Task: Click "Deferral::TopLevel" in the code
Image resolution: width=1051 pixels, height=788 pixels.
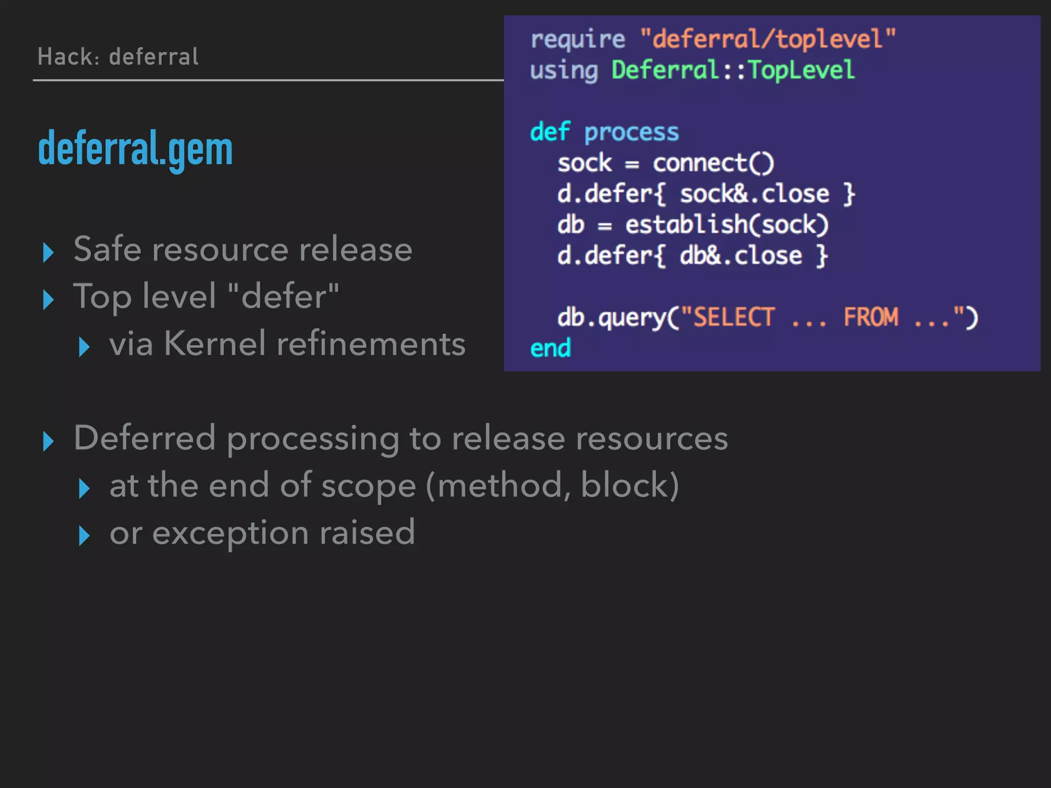Action: click(x=733, y=70)
